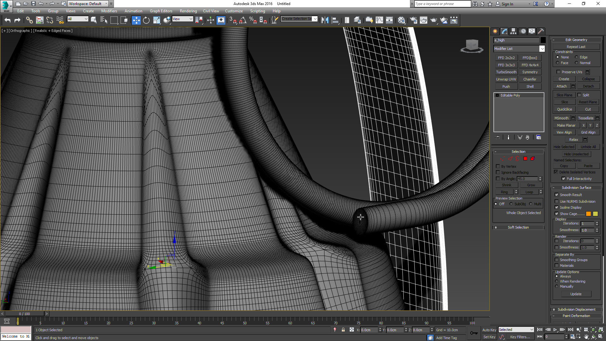Open the Workspace Default dropdown
606x341 pixels.
click(x=88, y=4)
